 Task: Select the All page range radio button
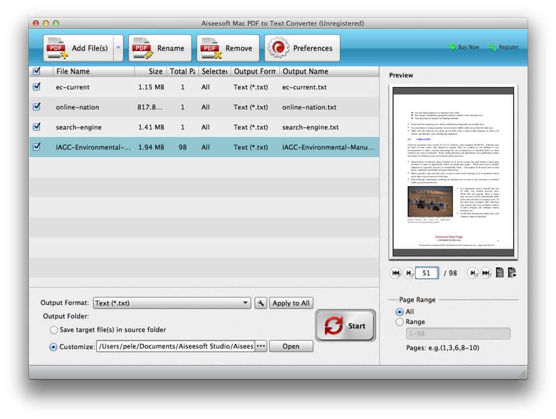[400, 312]
